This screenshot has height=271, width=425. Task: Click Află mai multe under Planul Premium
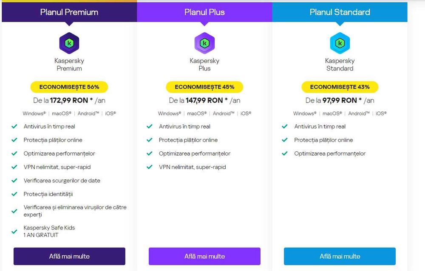[x=69, y=256]
